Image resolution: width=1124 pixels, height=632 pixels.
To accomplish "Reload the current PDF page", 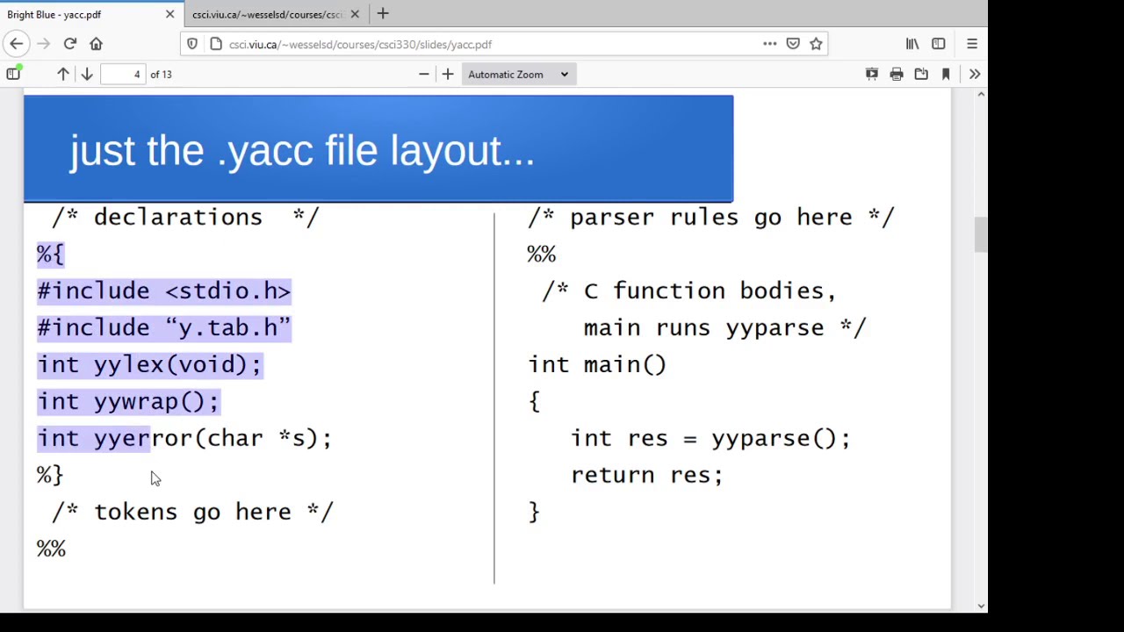I will tap(70, 44).
